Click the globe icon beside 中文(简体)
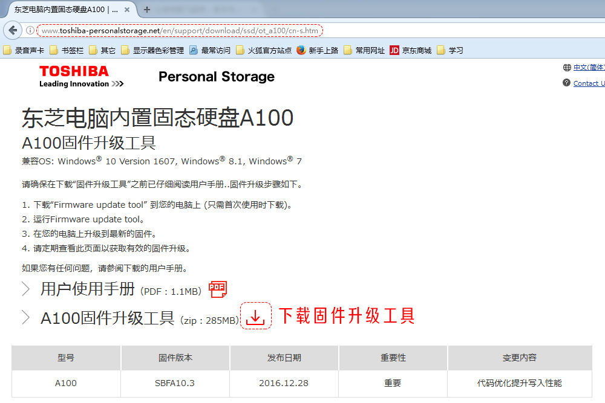This screenshot has height=403, width=605. [567, 66]
